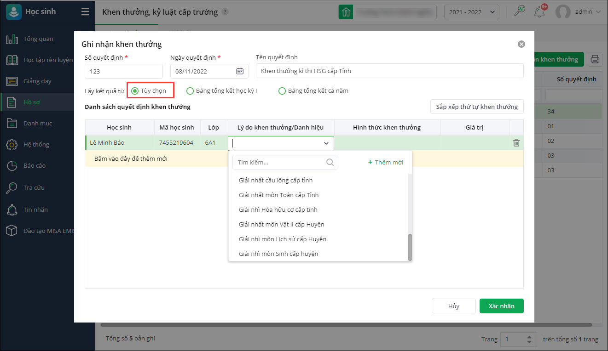The image size is (608, 351).
Task: Select the Tùy chọn radio option
Action: [x=135, y=91]
